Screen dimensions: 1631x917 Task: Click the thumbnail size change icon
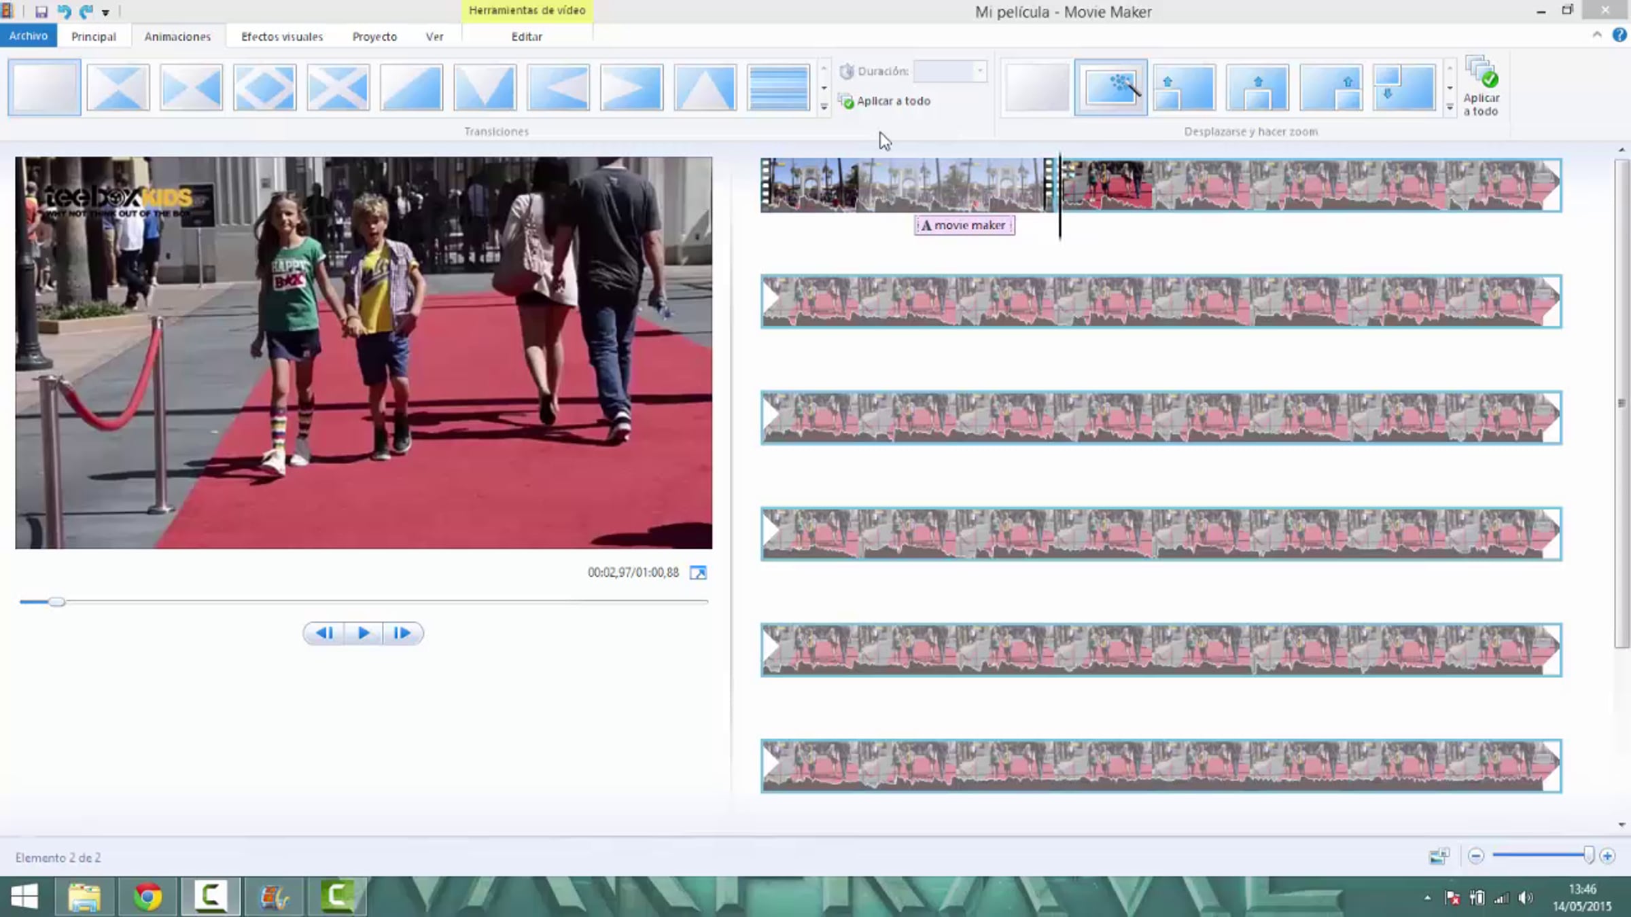1439,857
